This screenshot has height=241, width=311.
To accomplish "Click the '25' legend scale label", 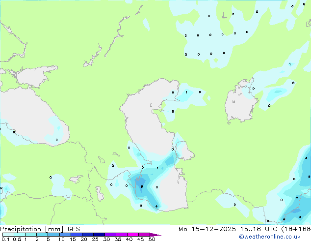I will point(95,239).
